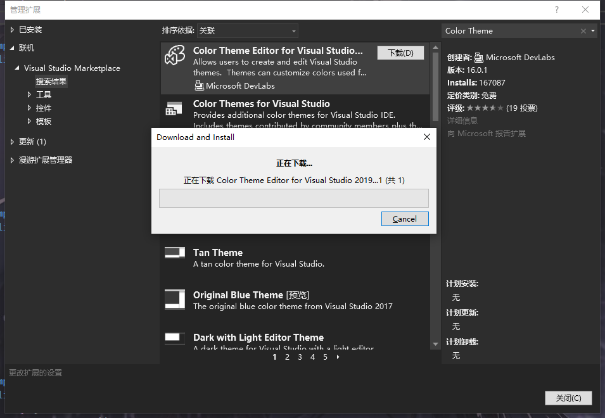Click the 计划安装 label
The image size is (605, 418).
(x=462, y=284)
